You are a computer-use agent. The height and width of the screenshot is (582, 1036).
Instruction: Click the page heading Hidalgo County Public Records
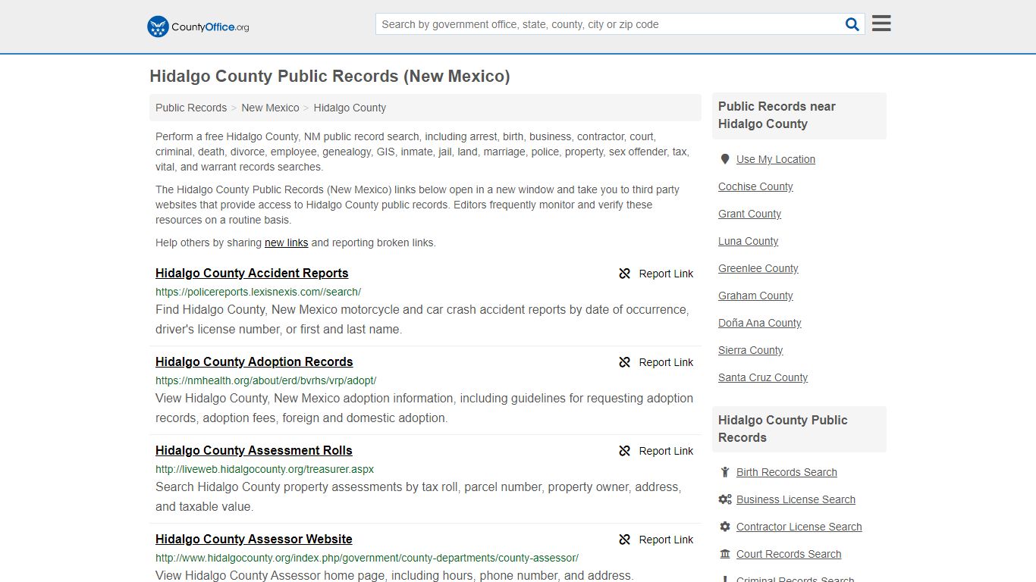[330, 77]
